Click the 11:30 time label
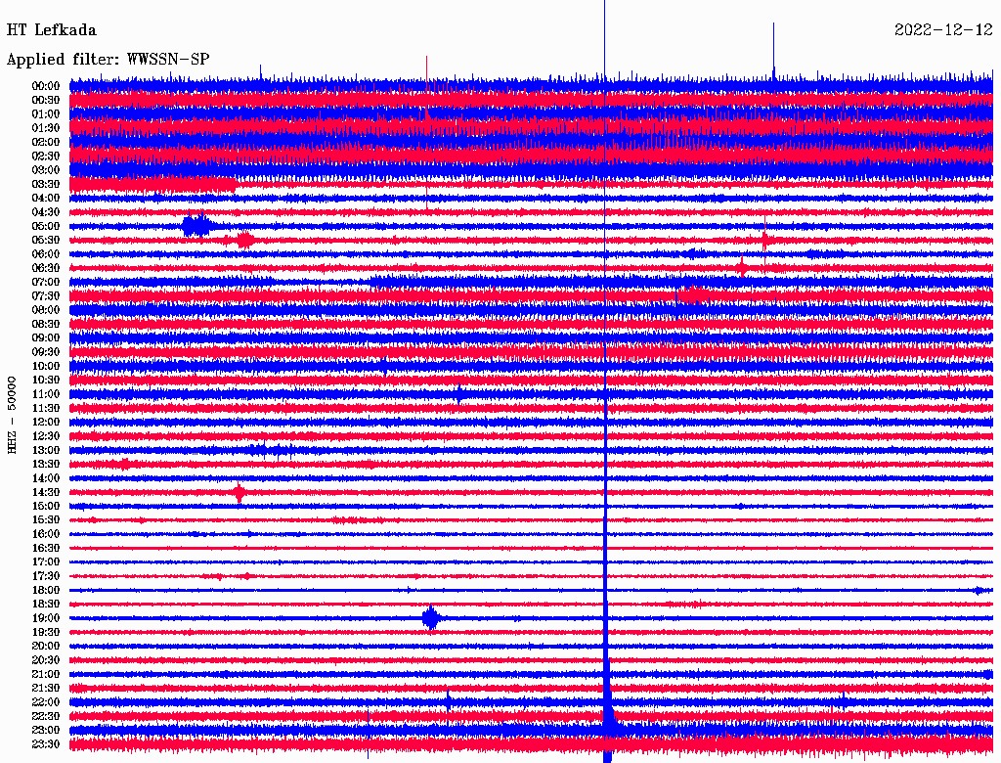Image resolution: width=1001 pixels, height=763 pixels. point(46,408)
